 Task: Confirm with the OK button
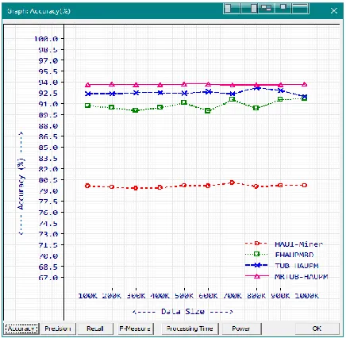[x=317, y=328]
